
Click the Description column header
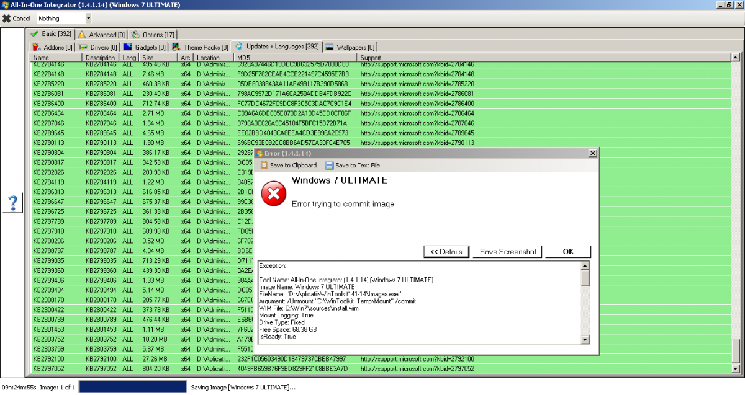[102, 58]
